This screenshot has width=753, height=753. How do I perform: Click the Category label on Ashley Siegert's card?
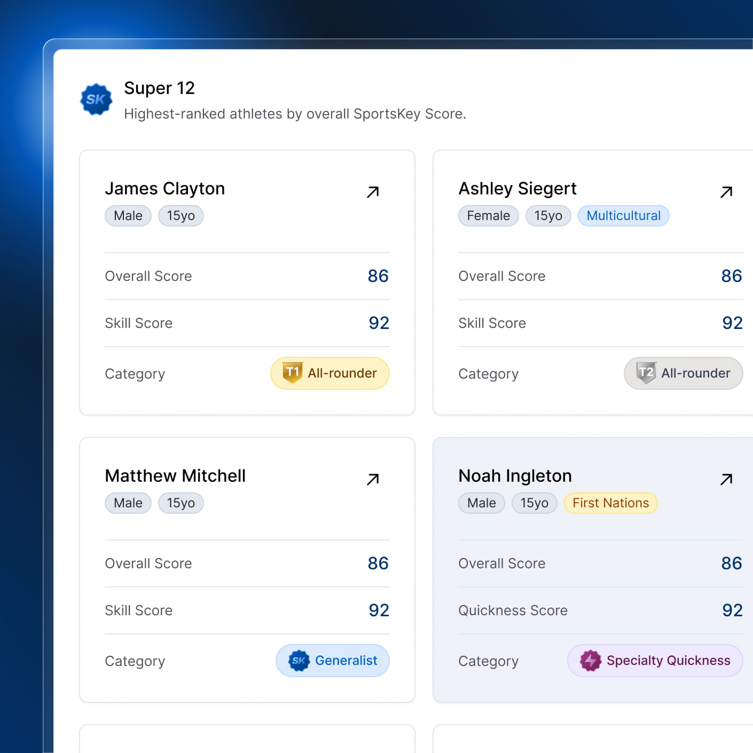click(489, 374)
